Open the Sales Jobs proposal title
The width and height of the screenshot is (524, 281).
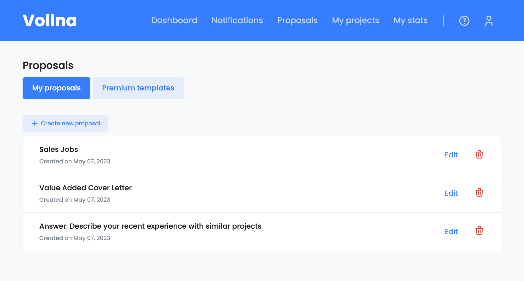[x=59, y=149]
